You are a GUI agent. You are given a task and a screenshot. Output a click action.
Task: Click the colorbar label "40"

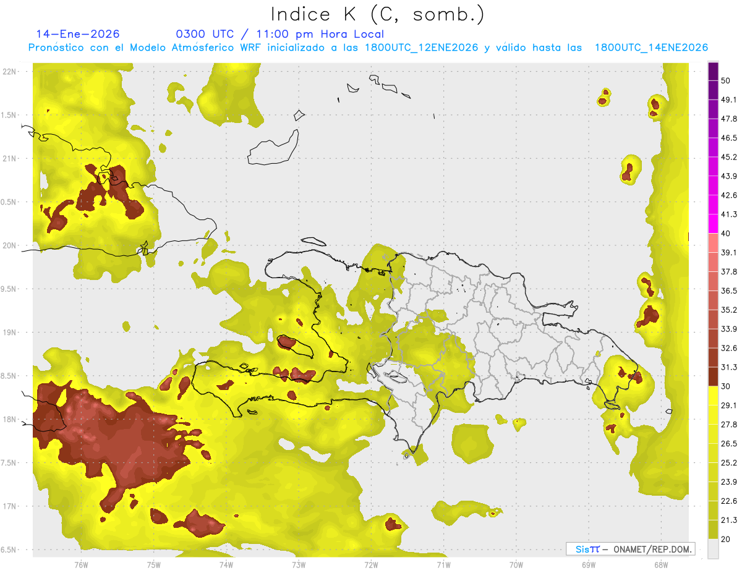[x=726, y=234]
